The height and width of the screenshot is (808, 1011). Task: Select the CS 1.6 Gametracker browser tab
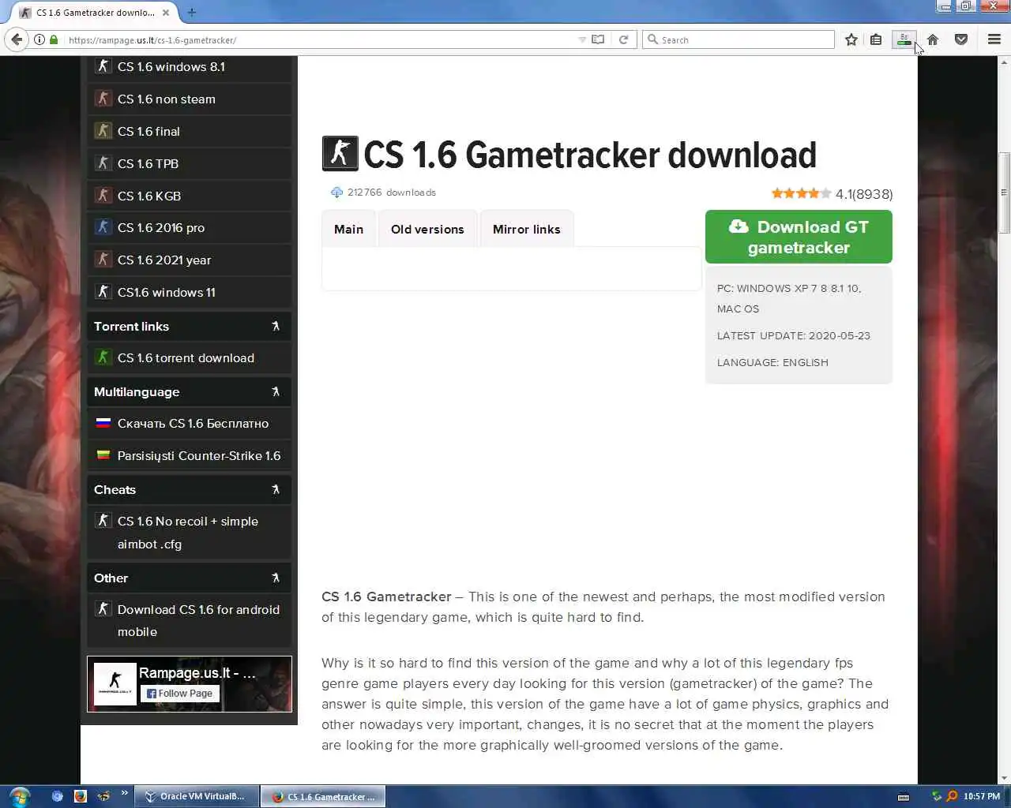(95, 13)
